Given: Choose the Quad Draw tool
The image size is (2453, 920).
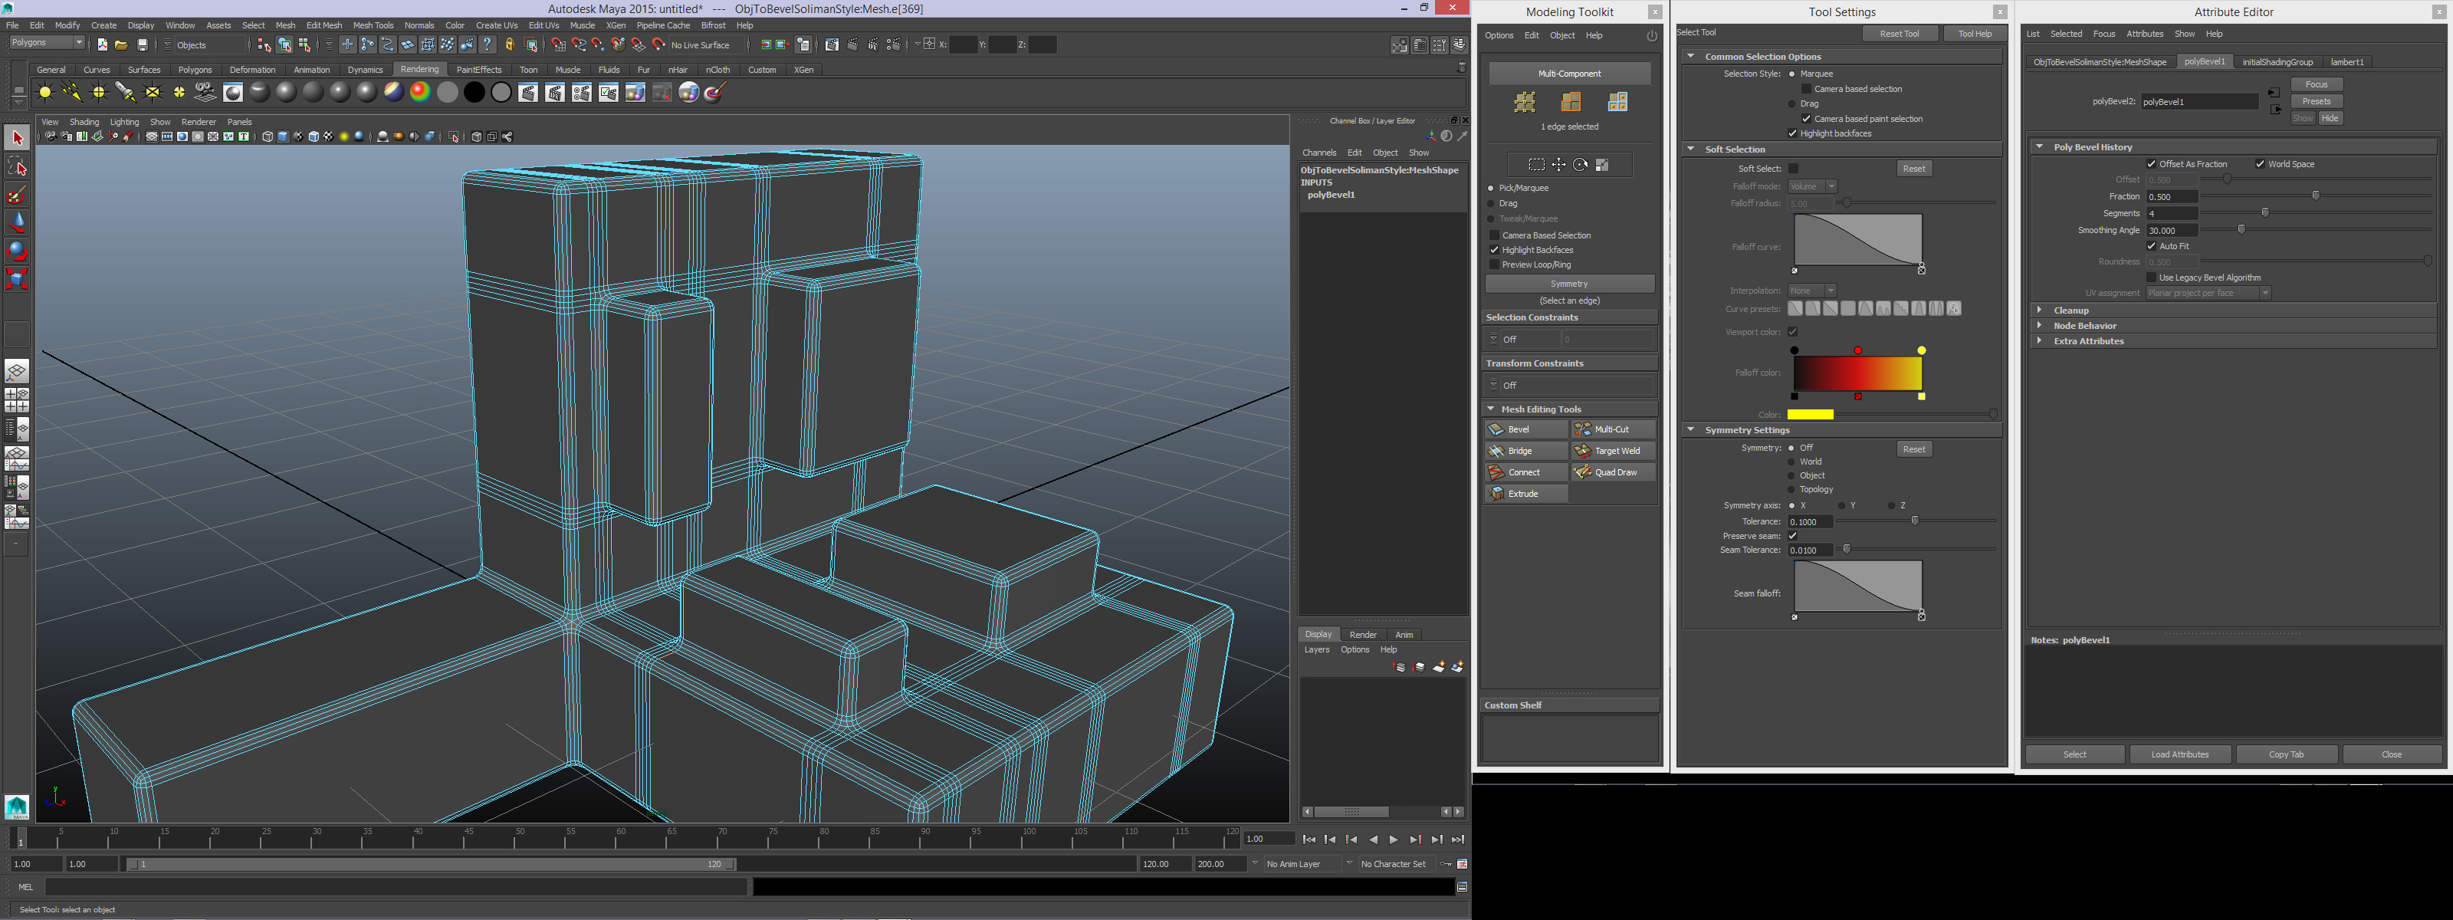Looking at the screenshot, I should point(1613,472).
